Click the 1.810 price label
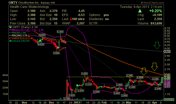This screenshot has height=104, width=176. (72, 95)
